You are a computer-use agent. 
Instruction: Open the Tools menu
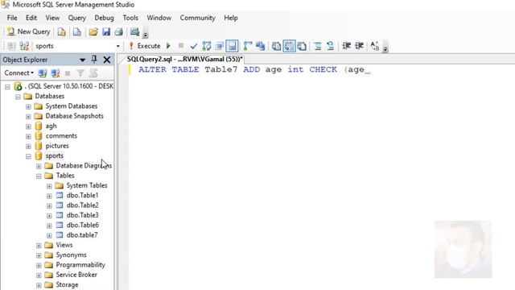click(x=130, y=18)
